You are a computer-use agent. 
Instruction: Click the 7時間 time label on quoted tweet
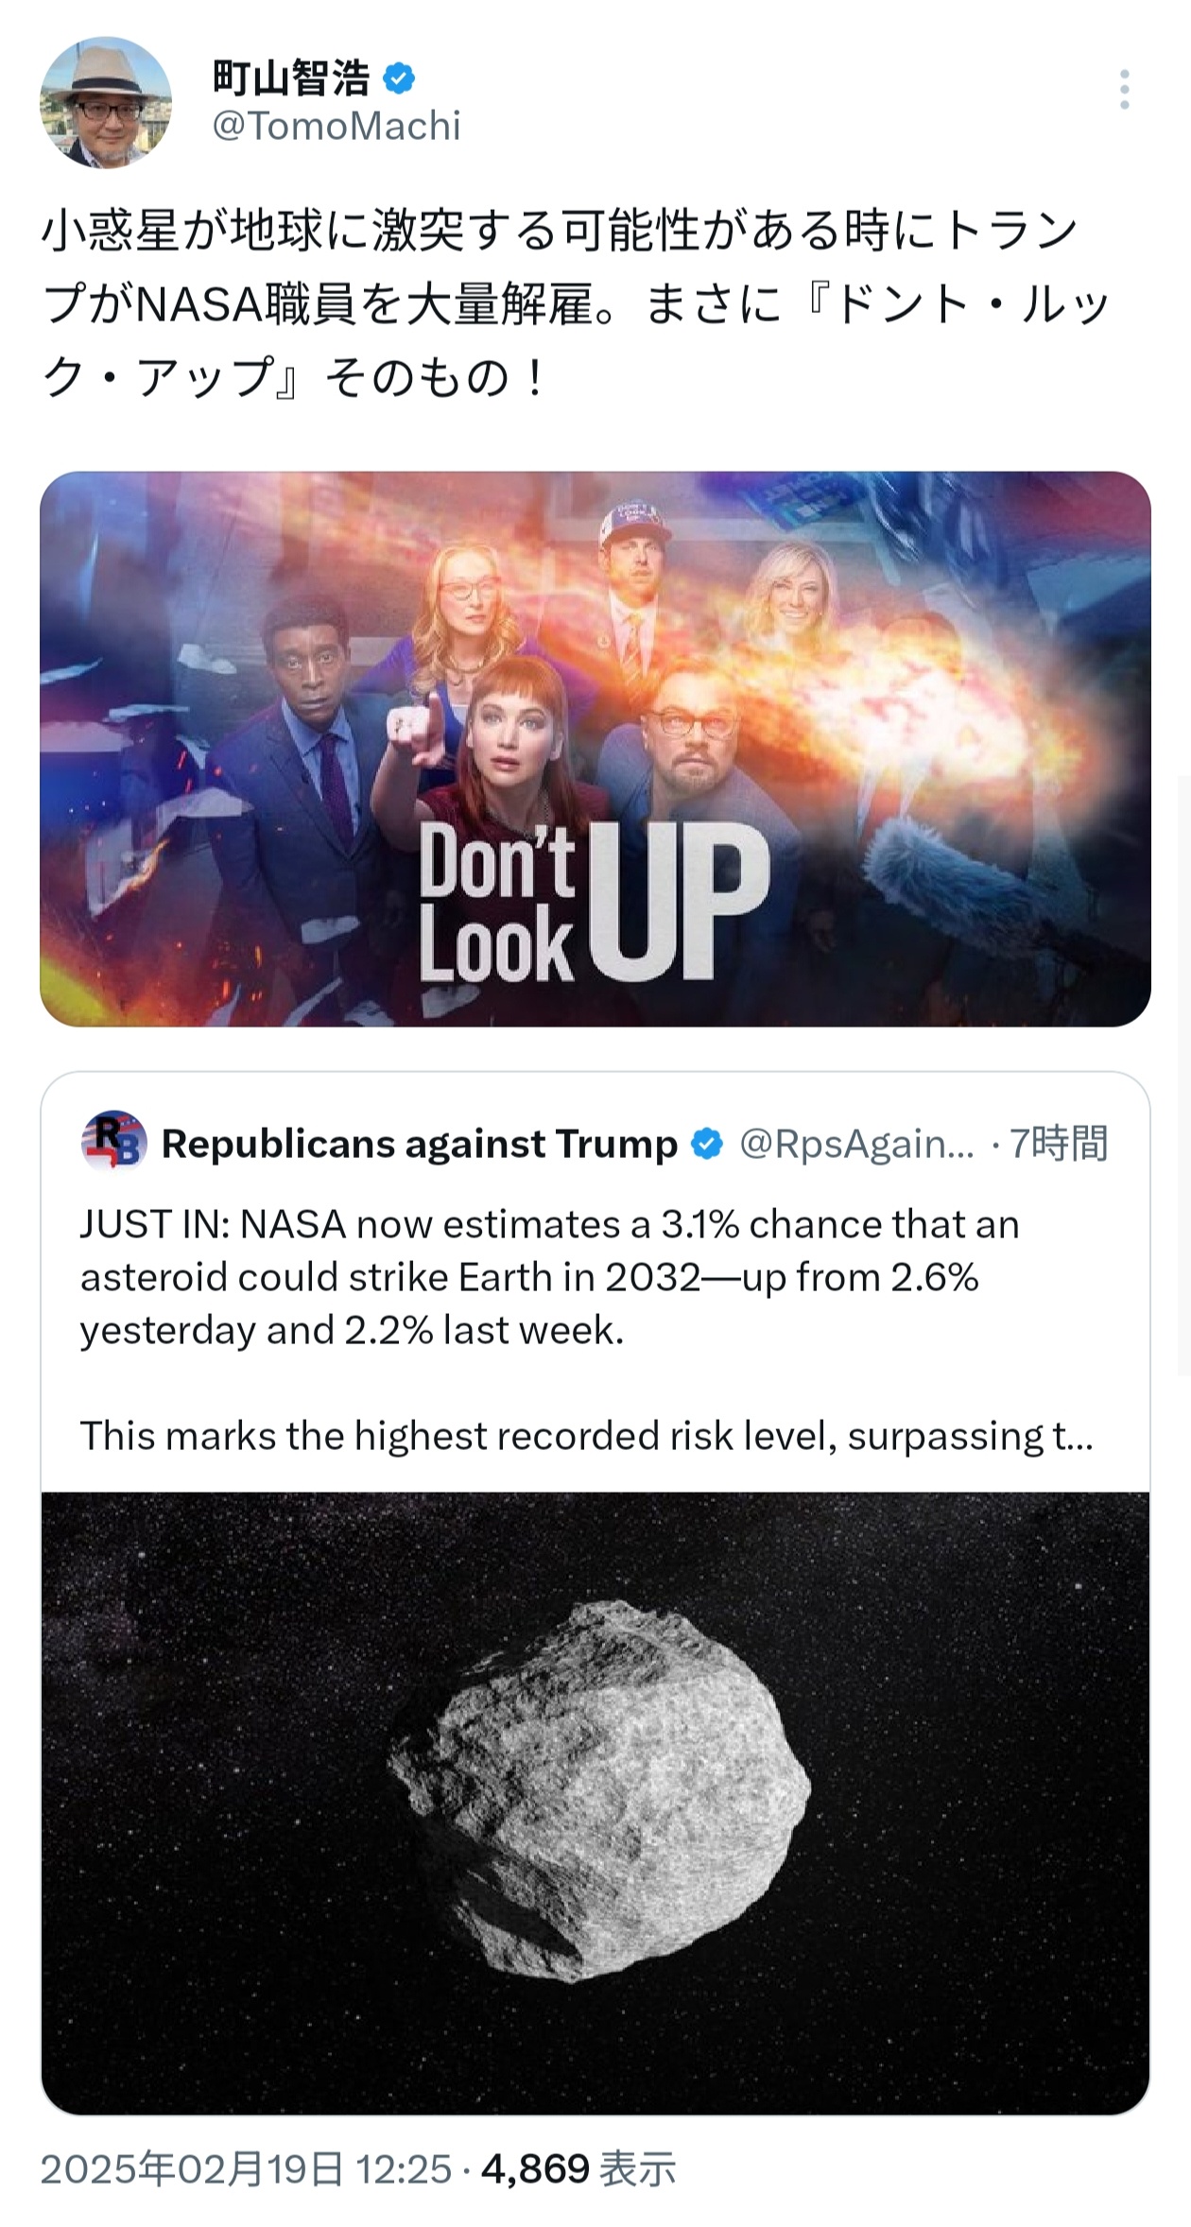pos(1059,1144)
